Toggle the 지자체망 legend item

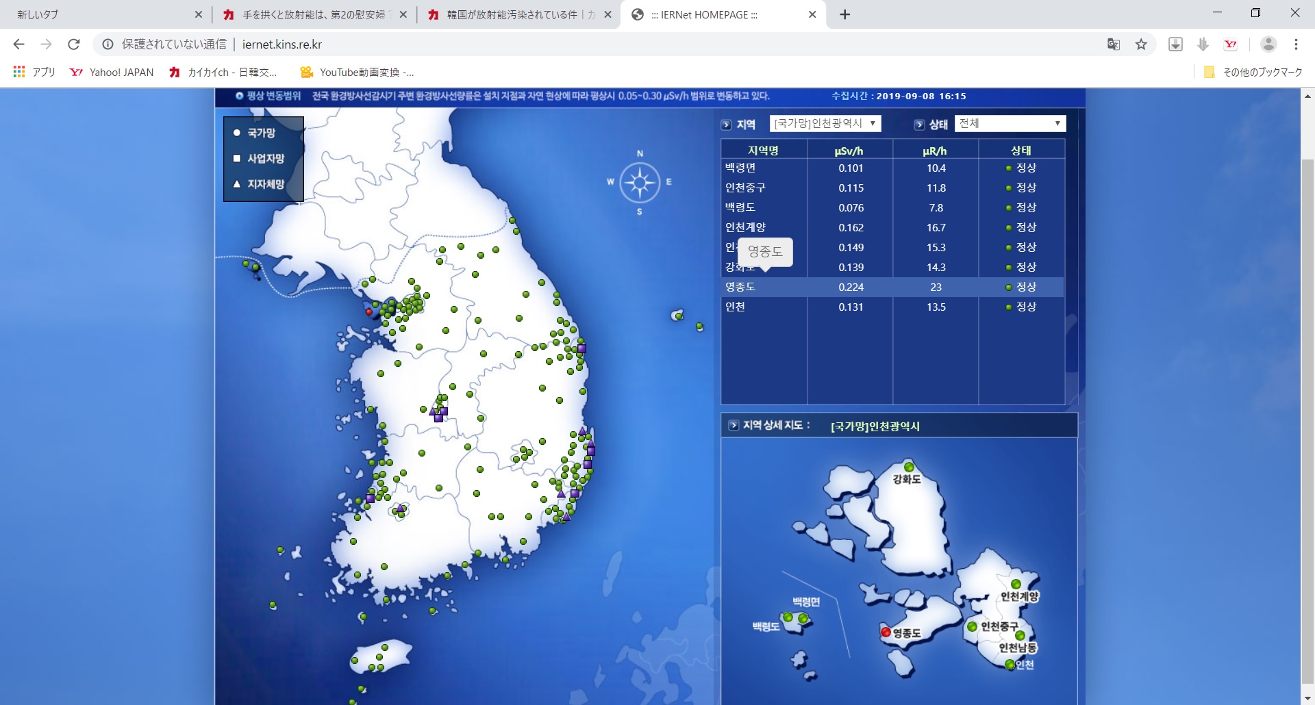click(265, 184)
